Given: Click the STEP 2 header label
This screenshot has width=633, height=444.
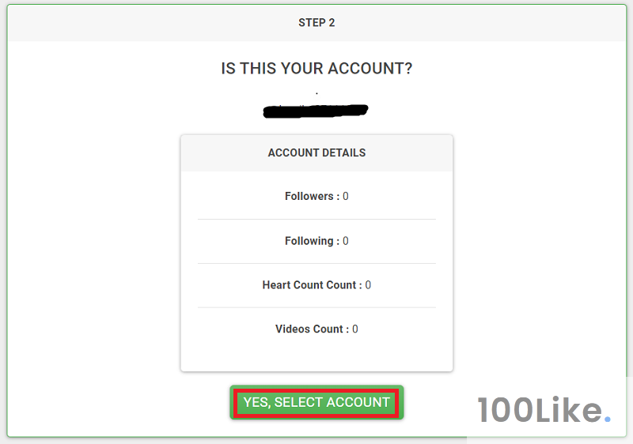Looking at the screenshot, I should pyautogui.click(x=316, y=23).
